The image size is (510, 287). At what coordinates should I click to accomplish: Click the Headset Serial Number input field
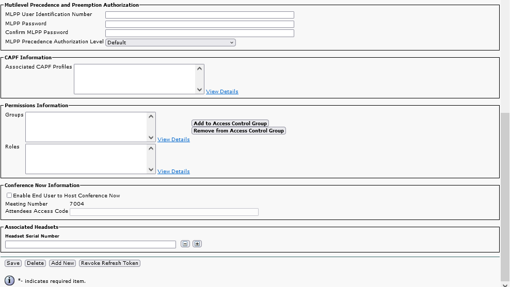click(x=90, y=244)
